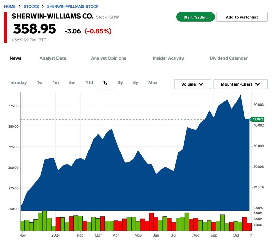Viewport: 272px width, 240px height.
Task: Show the Max time range
Action: [x=153, y=83]
